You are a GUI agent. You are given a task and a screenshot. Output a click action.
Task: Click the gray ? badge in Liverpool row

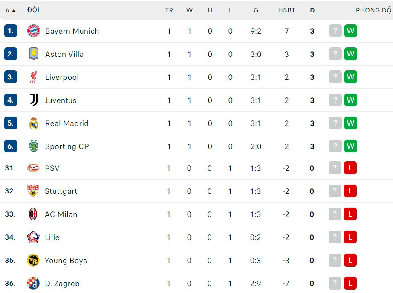coord(335,77)
